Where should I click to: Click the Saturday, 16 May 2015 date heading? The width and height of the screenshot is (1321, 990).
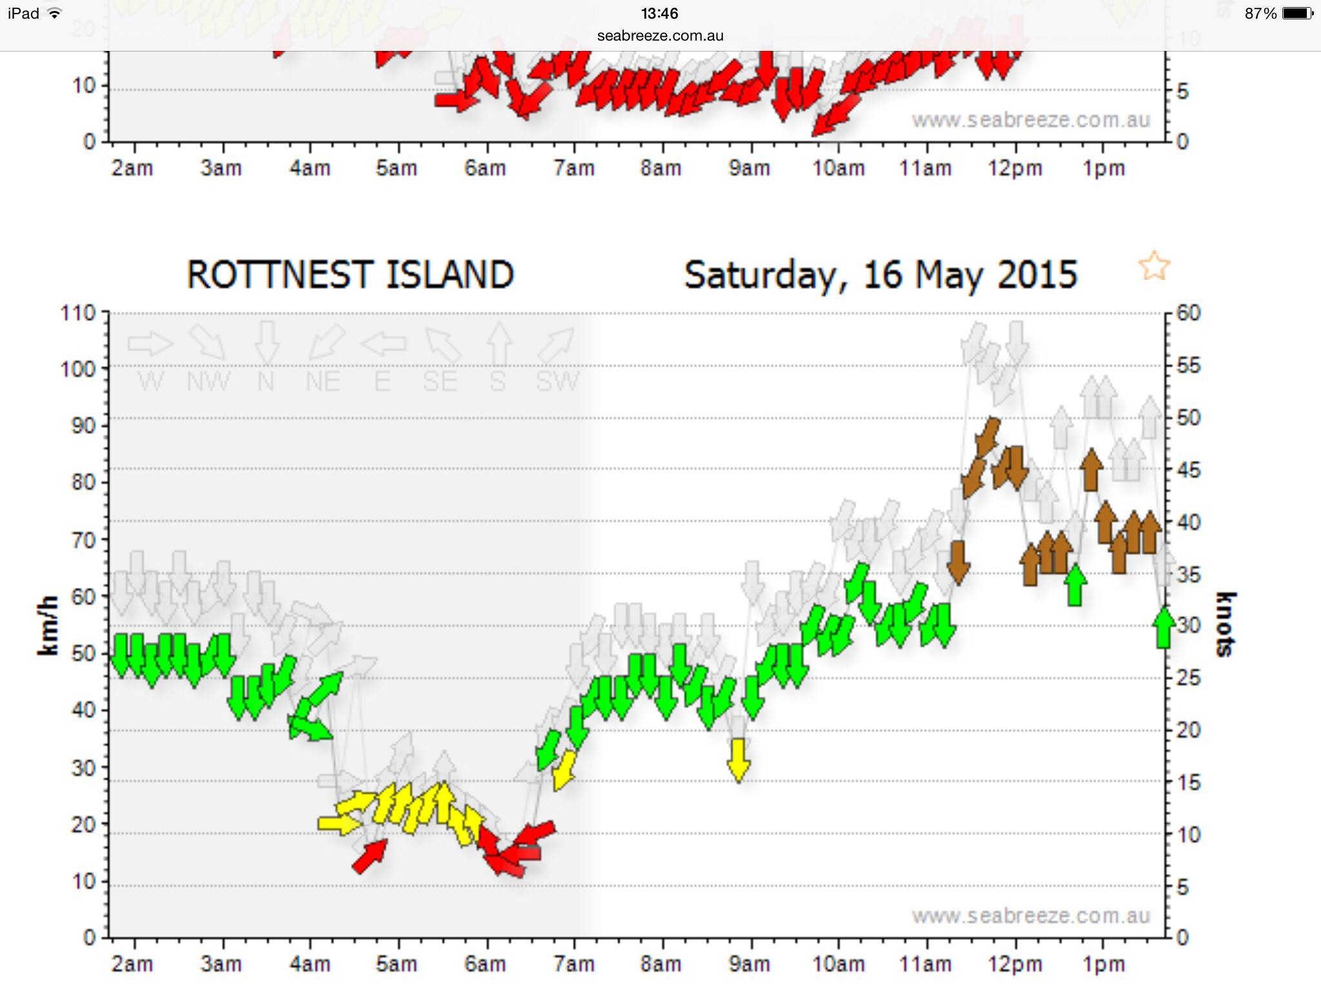[880, 275]
